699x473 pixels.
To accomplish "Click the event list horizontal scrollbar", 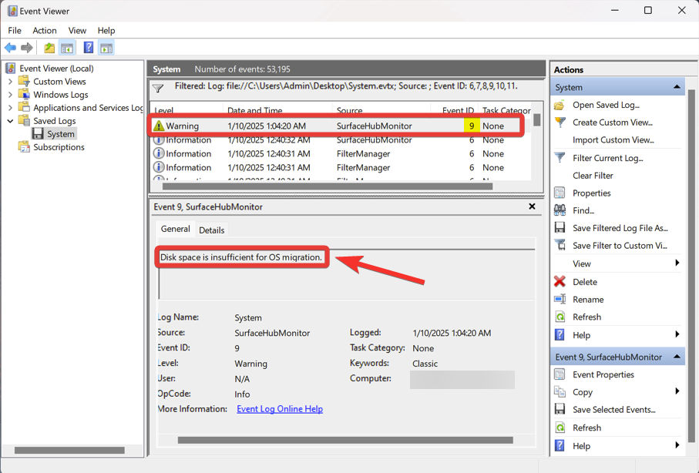I will pyautogui.click(x=328, y=186).
